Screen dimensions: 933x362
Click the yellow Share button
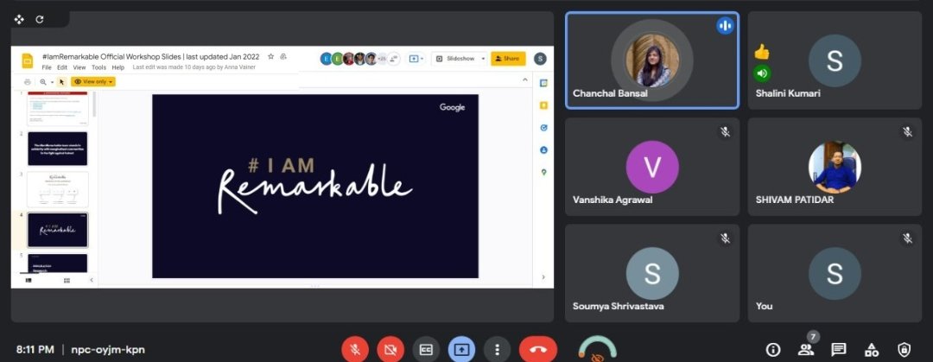[x=508, y=59]
